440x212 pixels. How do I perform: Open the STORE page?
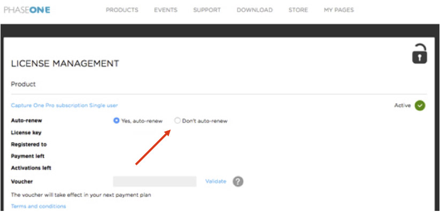point(298,10)
